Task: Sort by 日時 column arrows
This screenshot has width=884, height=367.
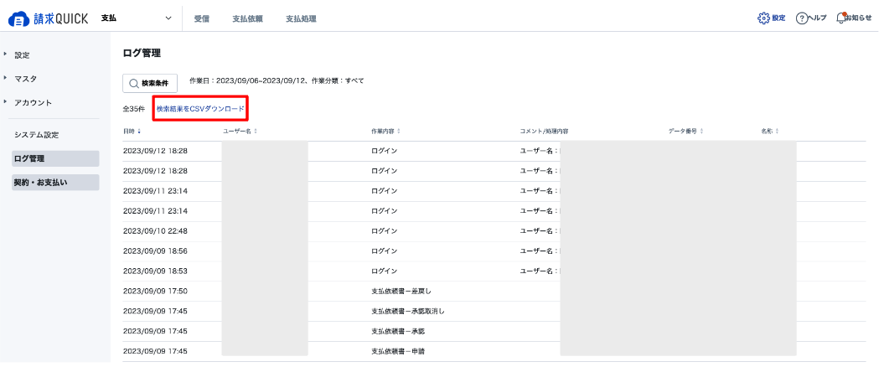Action: click(139, 131)
